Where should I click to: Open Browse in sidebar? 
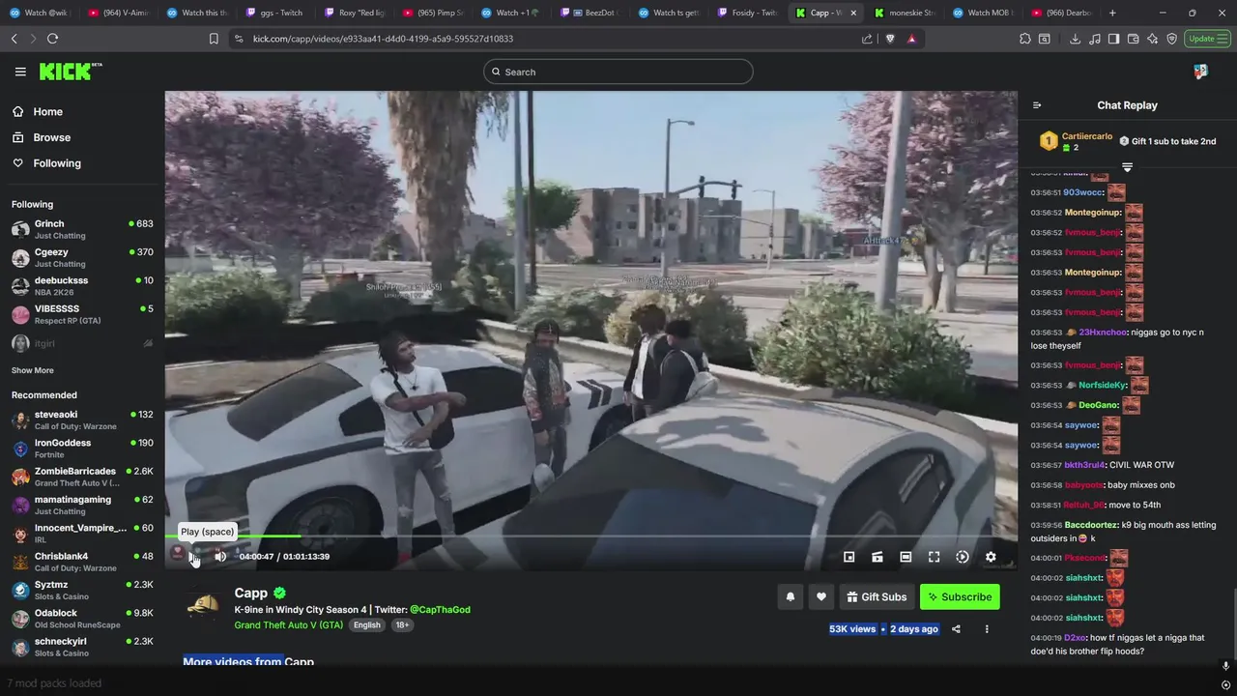pyautogui.click(x=82, y=137)
